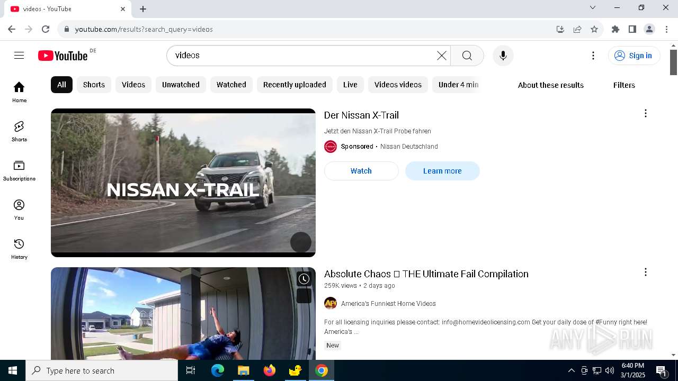Open more options for Absolute Chaos video
The width and height of the screenshot is (678, 381).
tap(645, 272)
